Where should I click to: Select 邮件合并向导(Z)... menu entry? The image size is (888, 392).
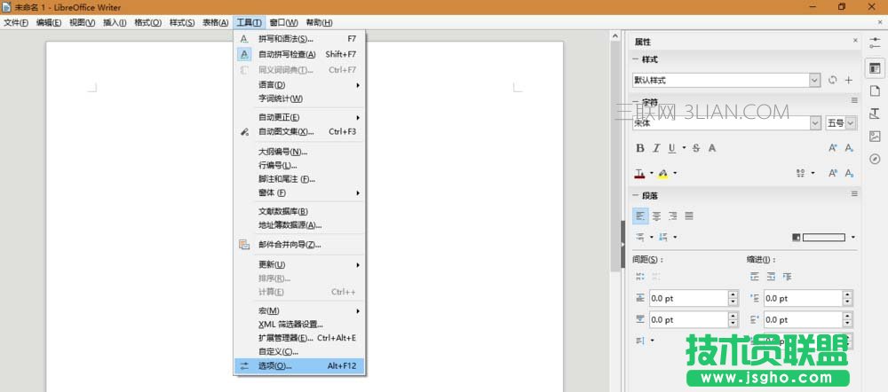tap(299, 245)
